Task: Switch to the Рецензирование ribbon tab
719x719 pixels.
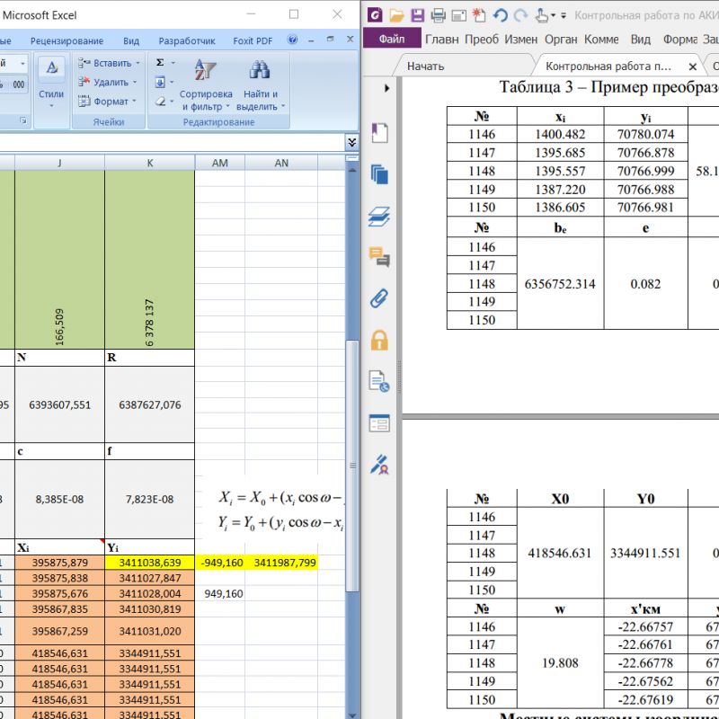Action: pyautogui.click(x=67, y=40)
